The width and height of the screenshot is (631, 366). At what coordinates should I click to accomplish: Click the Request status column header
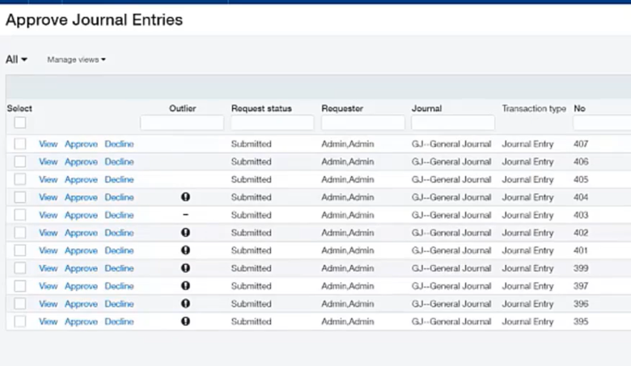261,108
